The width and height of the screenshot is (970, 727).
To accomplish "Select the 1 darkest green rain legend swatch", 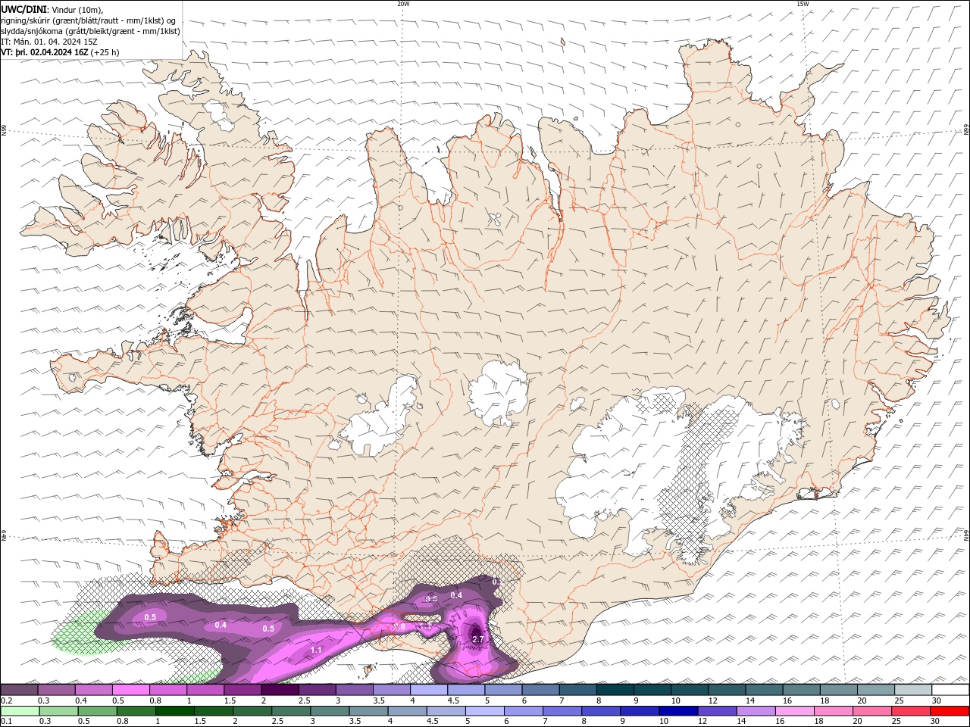I will click(174, 711).
